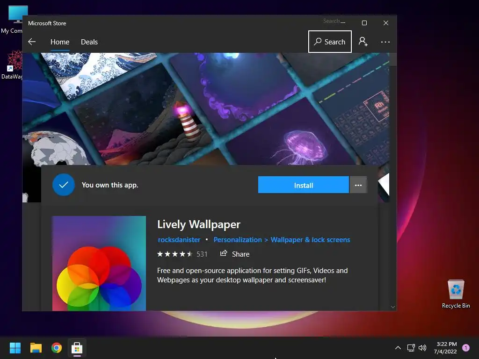Screen dimensions: 479x359
Task: Open the network status tray icon
Action: (411, 348)
